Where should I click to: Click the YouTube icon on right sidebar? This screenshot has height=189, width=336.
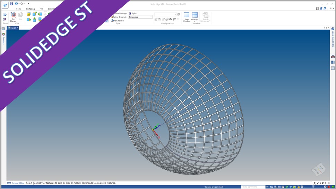pos(333,56)
